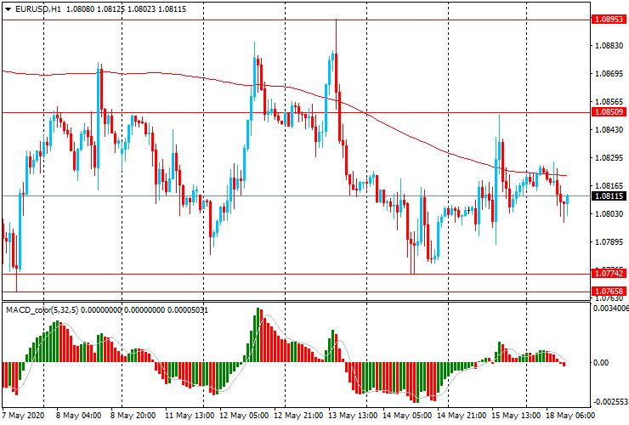Click the chart menu triangle beside EURUSD,H1
This screenshot has height=425, width=629.
click(8, 9)
